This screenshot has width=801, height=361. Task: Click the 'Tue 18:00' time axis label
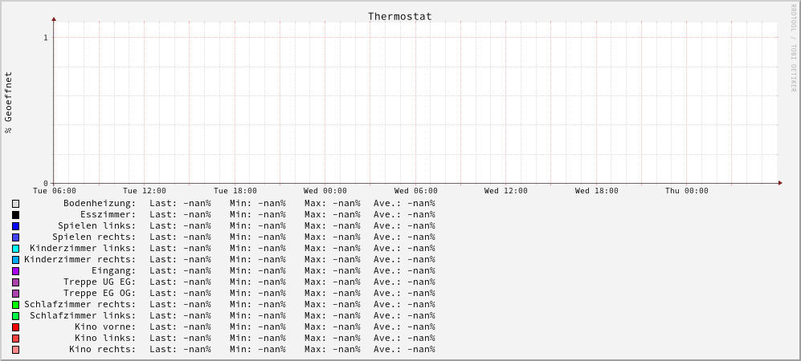pos(235,191)
